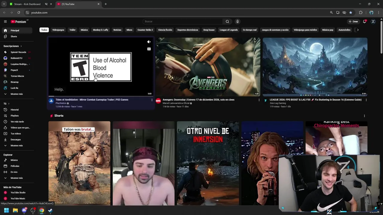Expand the Suscripciones section chevron
This screenshot has width=383, height=215.
(21, 46)
